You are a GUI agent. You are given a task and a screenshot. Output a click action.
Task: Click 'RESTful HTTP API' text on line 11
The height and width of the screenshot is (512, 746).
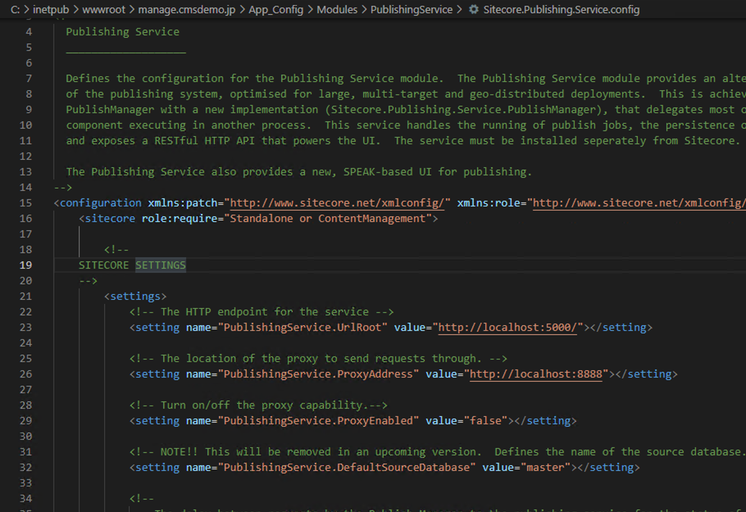(205, 140)
